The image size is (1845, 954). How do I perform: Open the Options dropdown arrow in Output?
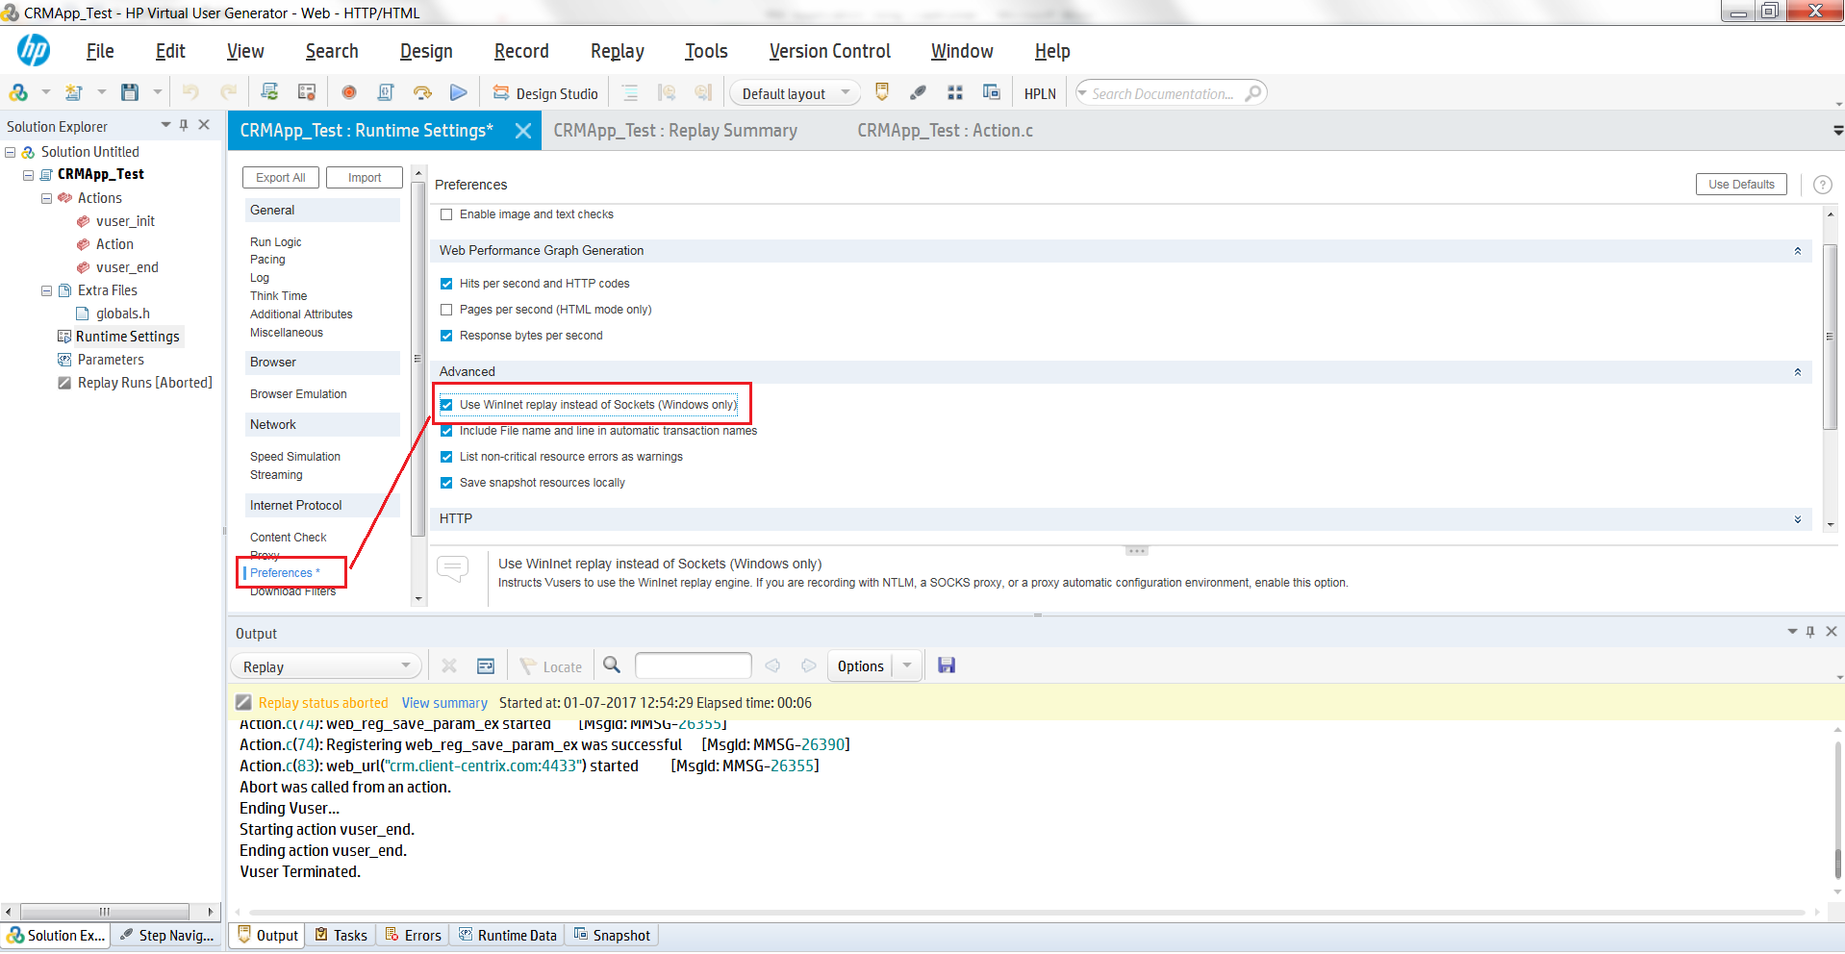(x=907, y=665)
